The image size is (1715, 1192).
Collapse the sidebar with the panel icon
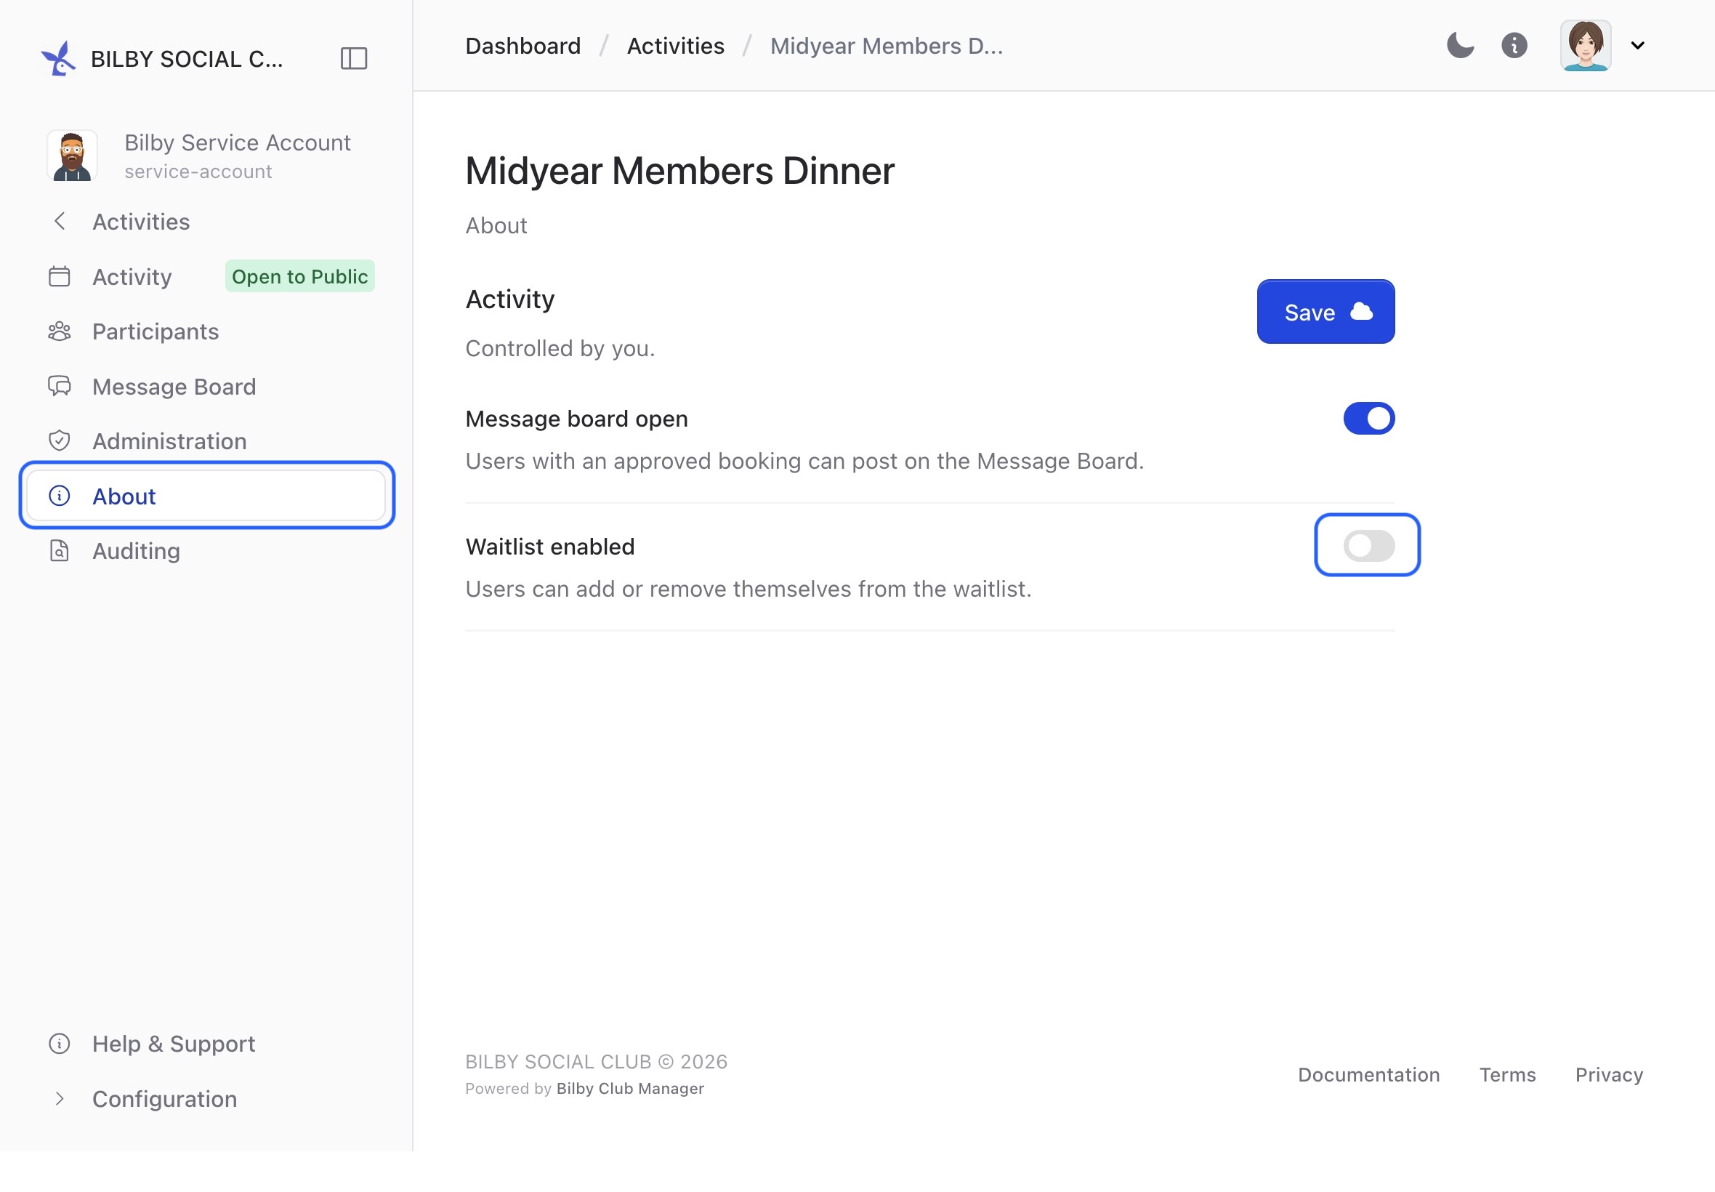pyautogui.click(x=353, y=58)
